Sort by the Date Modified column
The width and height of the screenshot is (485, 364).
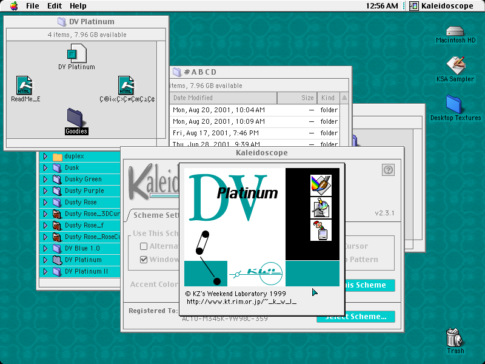[x=223, y=98]
